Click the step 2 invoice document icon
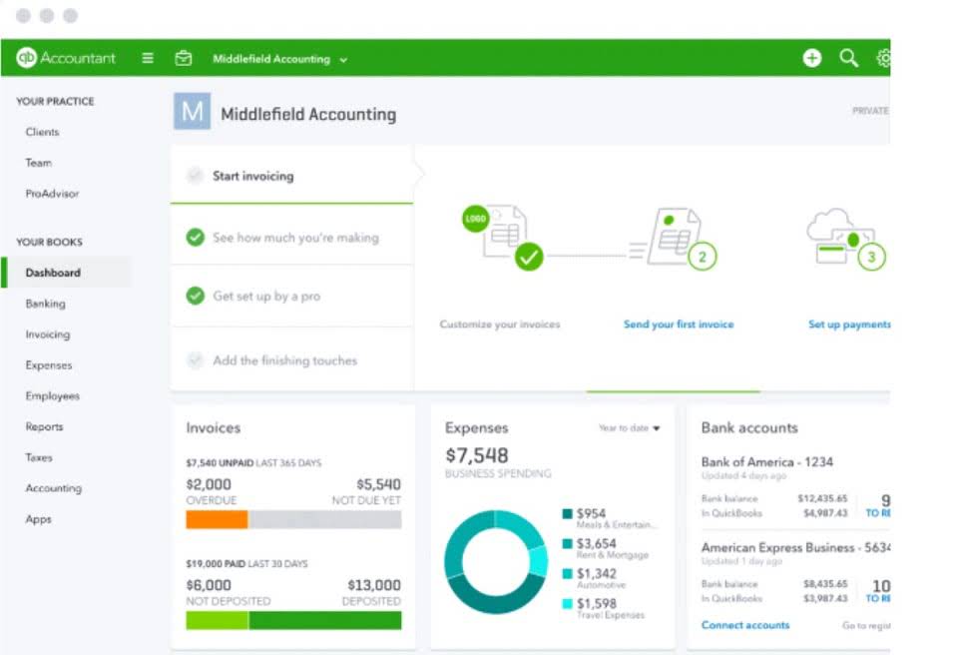The image size is (958, 655). tap(674, 239)
